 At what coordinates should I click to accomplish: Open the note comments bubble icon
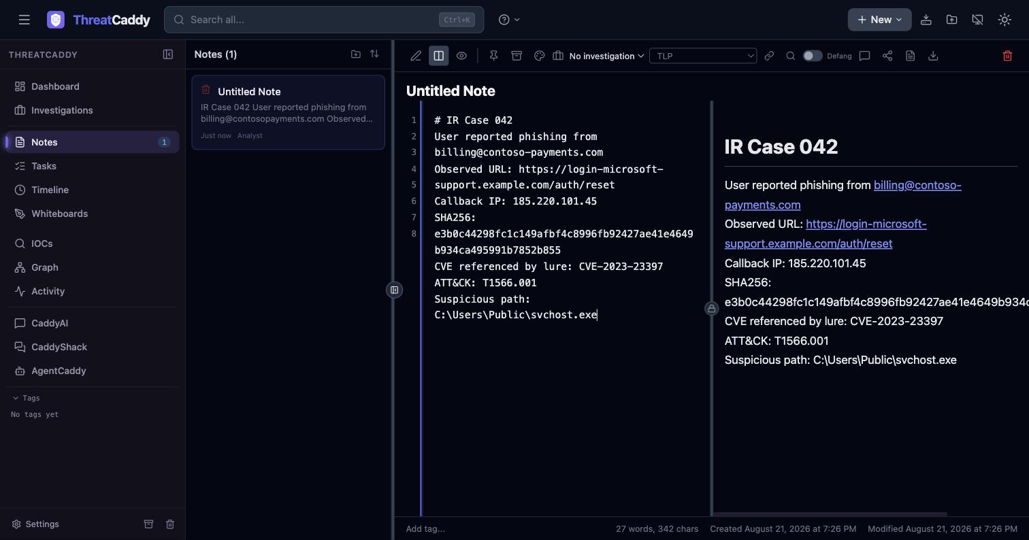pyautogui.click(x=865, y=56)
